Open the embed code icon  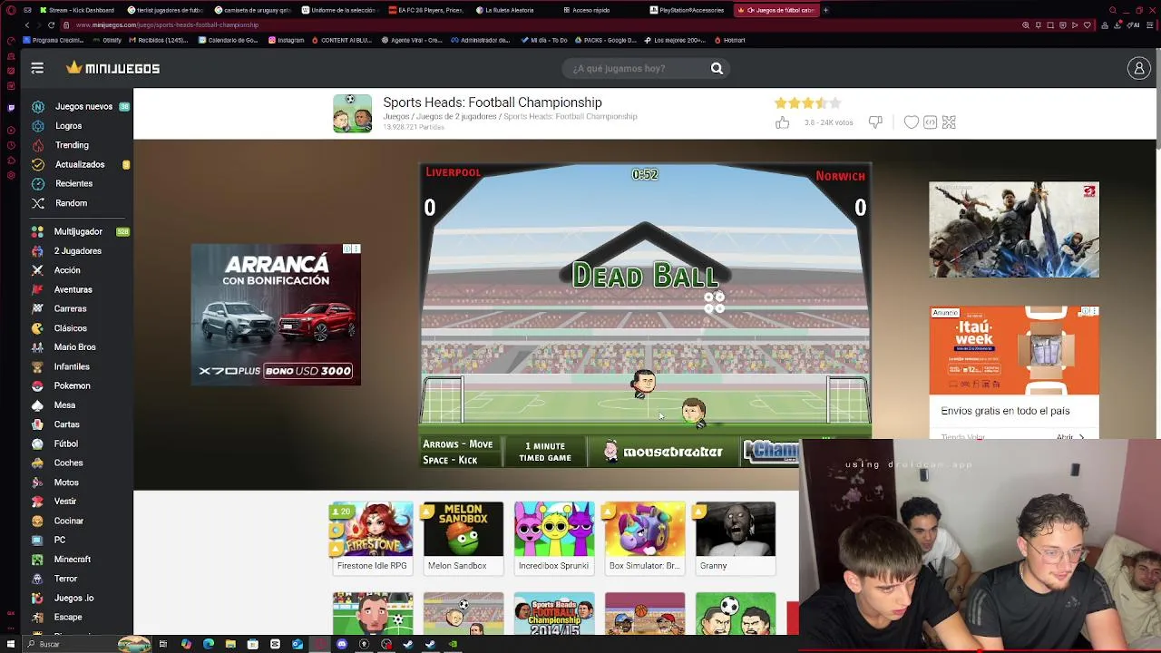[930, 122]
